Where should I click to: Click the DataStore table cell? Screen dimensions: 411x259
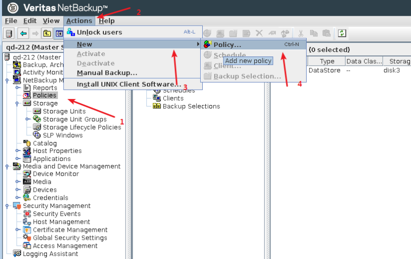(324, 70)
